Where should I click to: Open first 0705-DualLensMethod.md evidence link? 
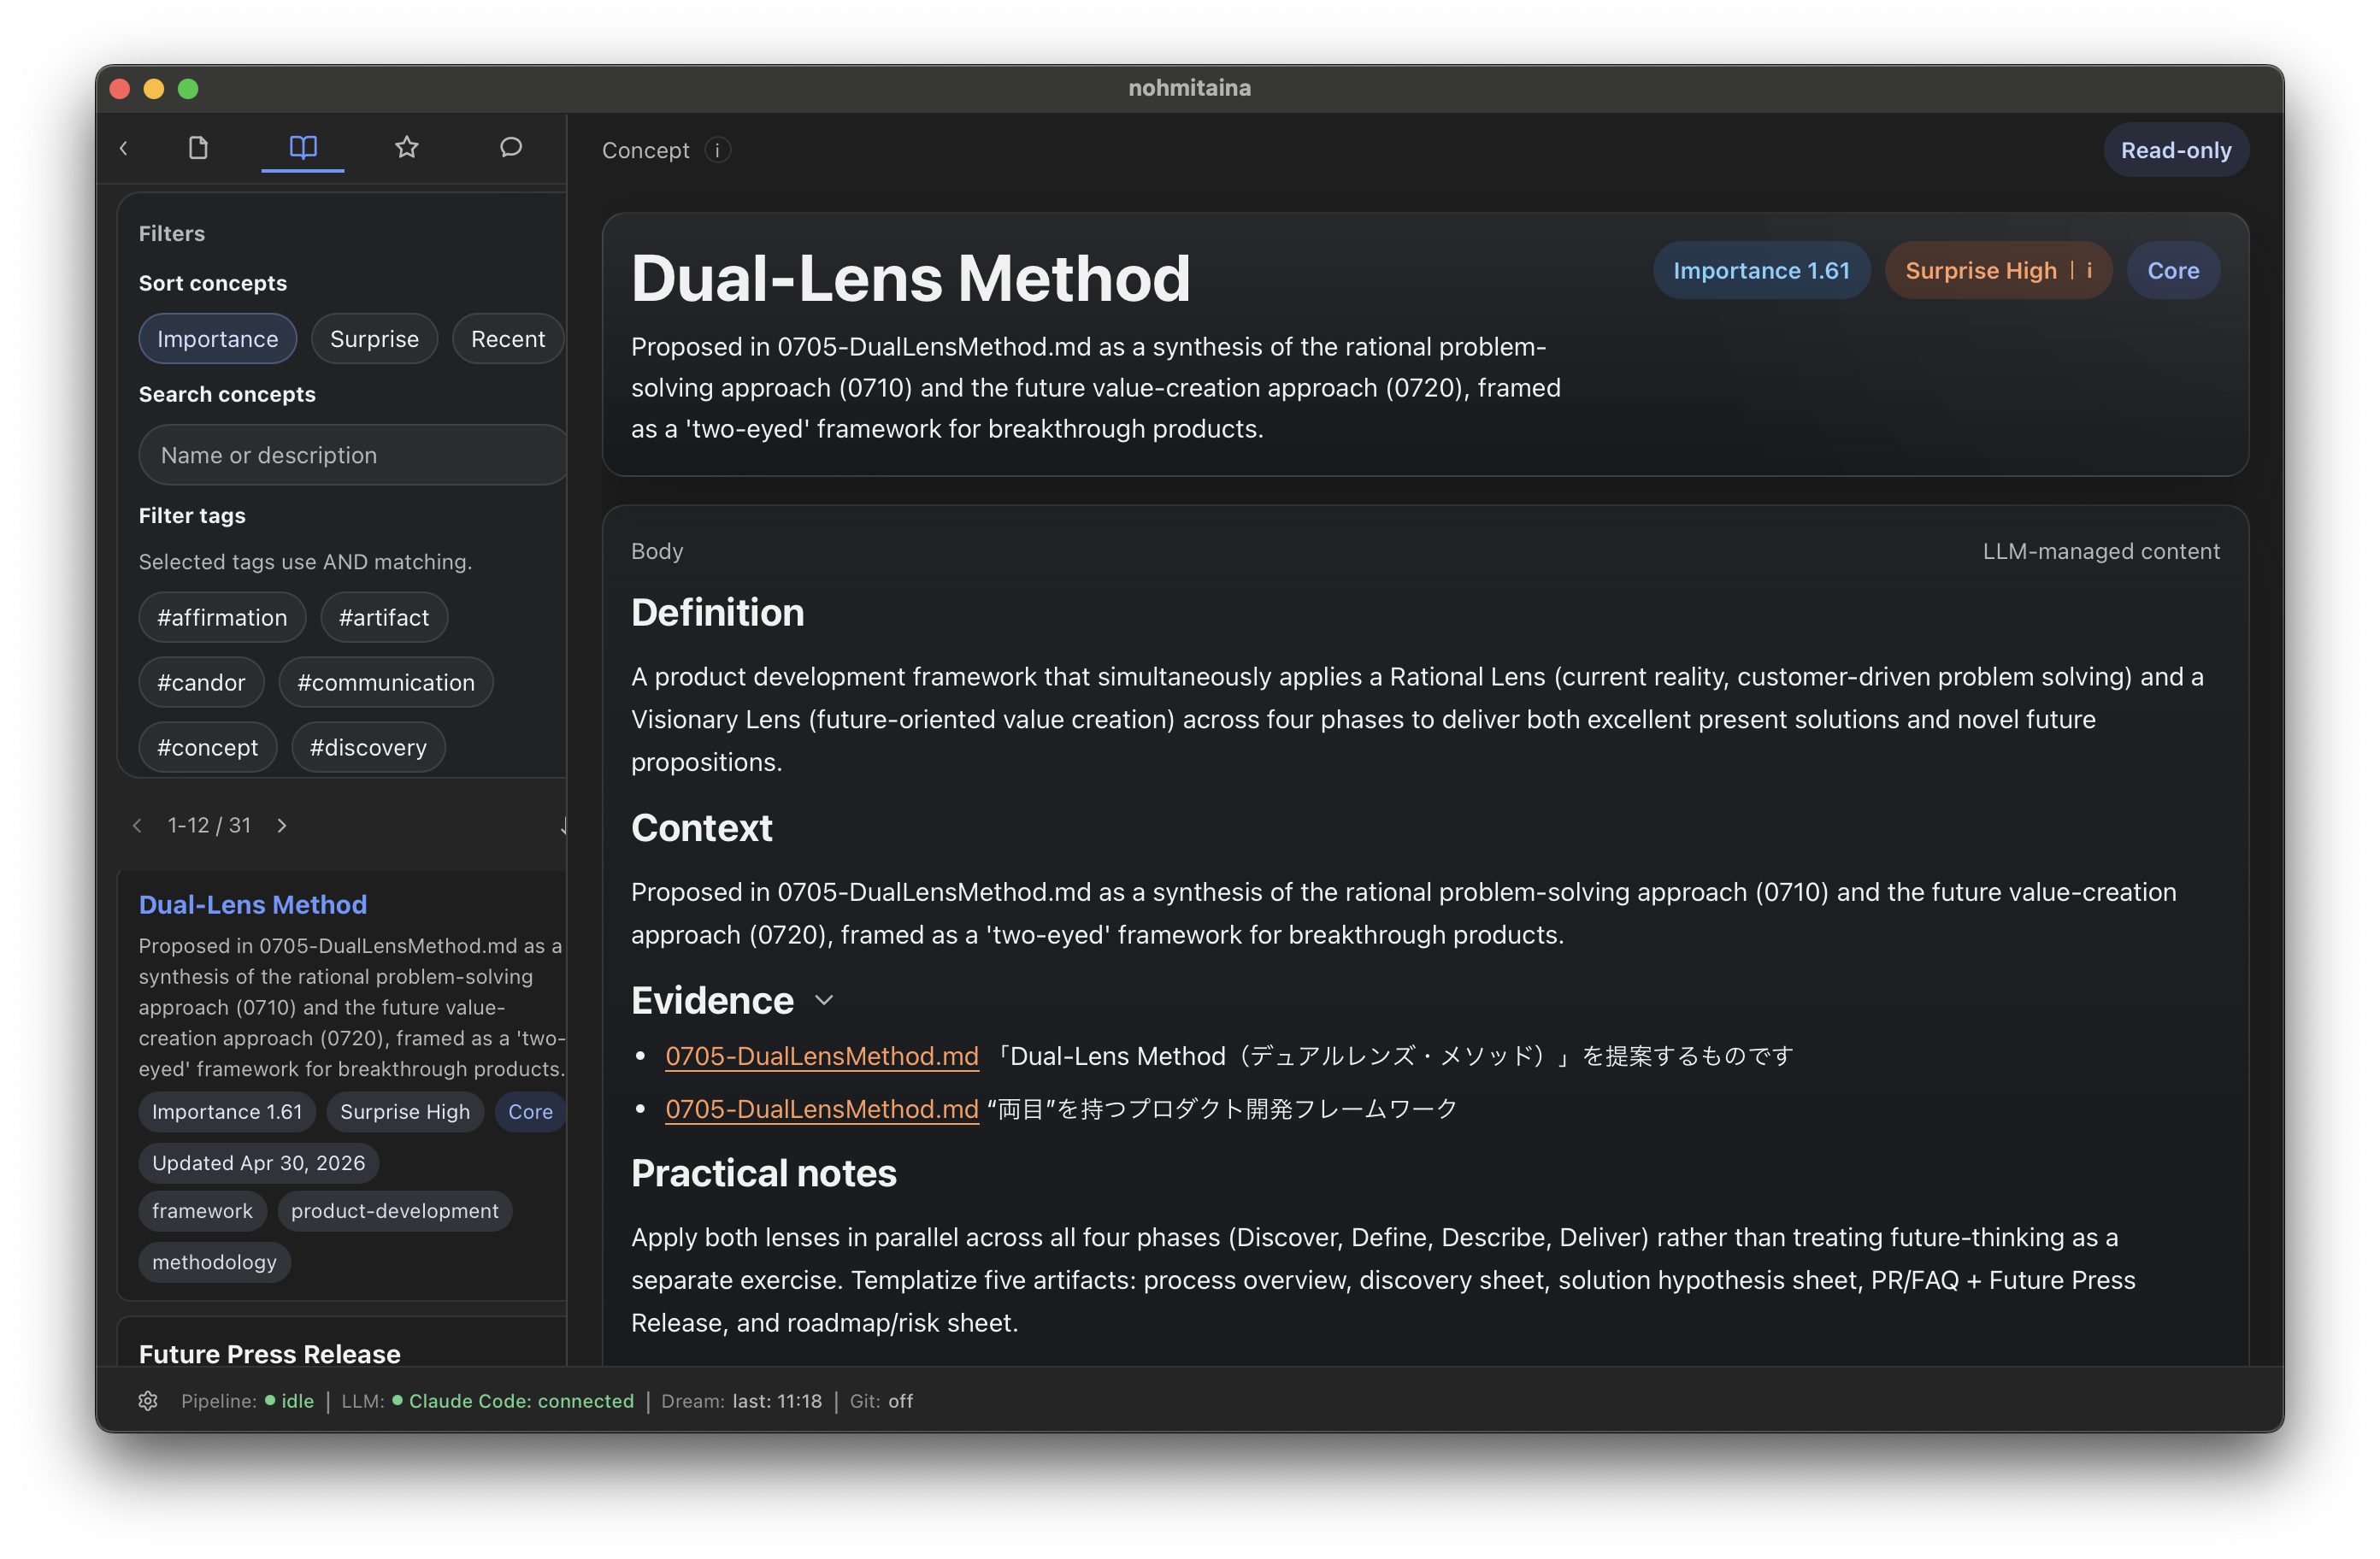(x=822, y=1056)
